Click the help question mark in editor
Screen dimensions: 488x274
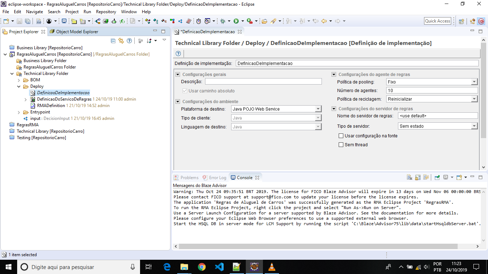click(x=178, y=54)
